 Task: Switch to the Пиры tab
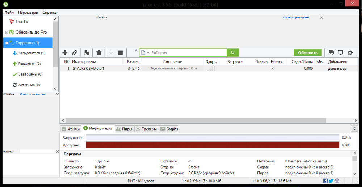(x=125, y=129)
